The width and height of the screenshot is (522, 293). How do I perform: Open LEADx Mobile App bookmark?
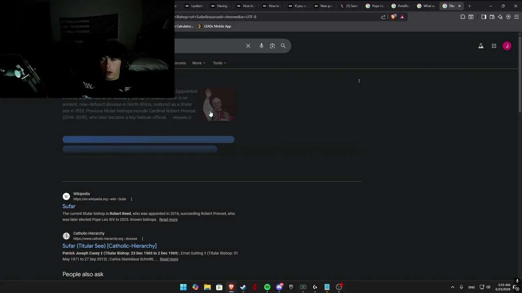click(x=215, y=26)
